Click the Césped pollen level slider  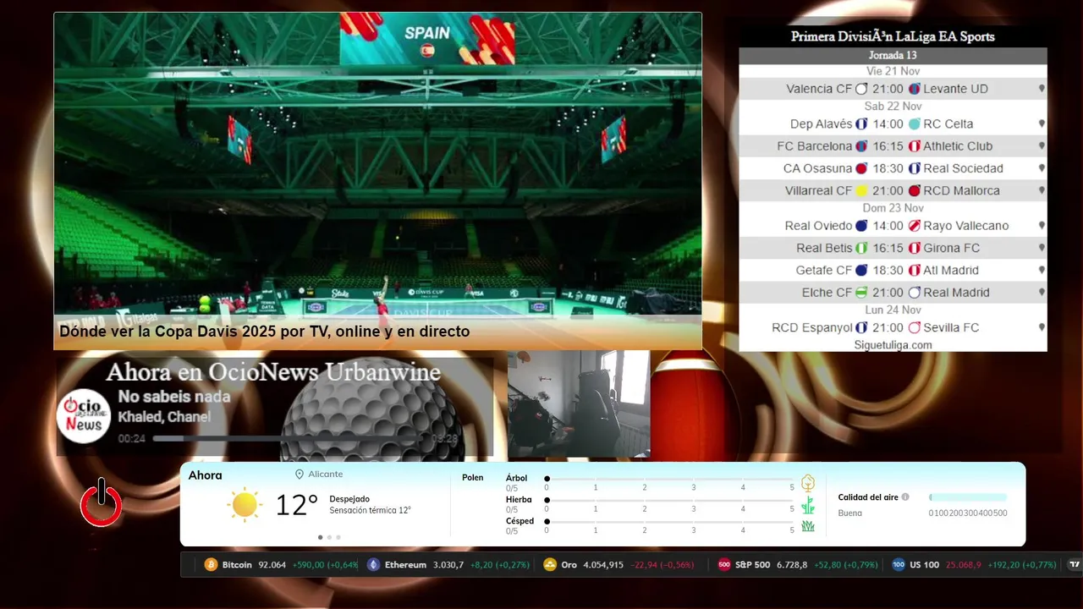tap(669, 521)
